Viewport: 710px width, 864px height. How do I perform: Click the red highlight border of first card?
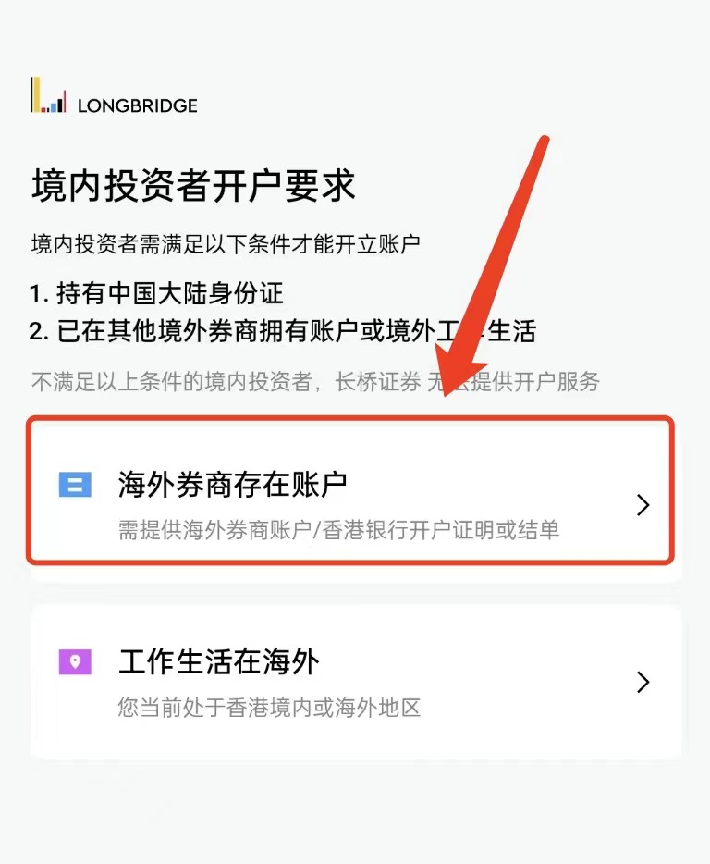[x=350, y=420]
